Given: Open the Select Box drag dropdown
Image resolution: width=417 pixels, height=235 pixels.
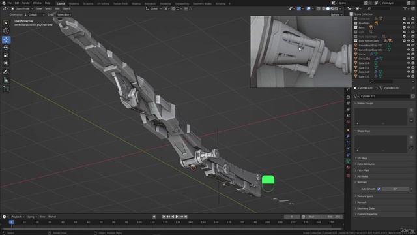Looking at the screenshot, I should [x=64, y=14].
